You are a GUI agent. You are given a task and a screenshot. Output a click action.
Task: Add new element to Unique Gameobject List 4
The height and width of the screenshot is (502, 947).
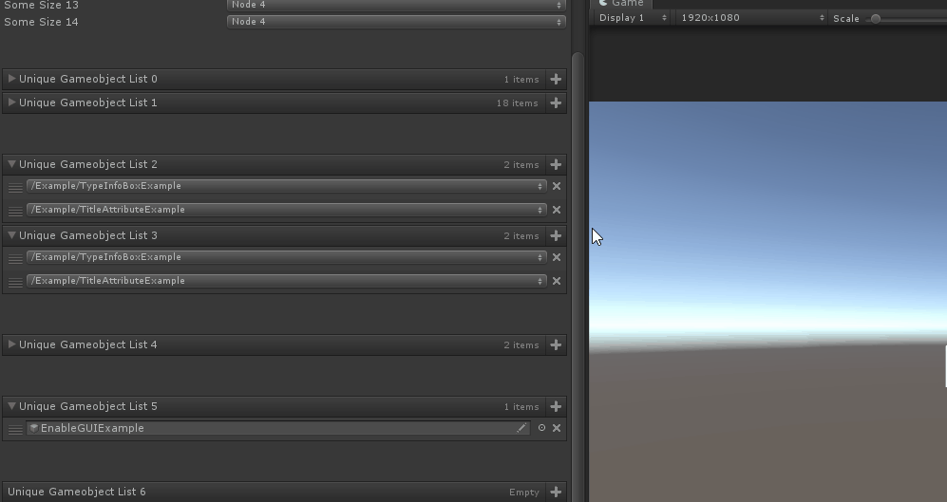[x=556, y=345]
